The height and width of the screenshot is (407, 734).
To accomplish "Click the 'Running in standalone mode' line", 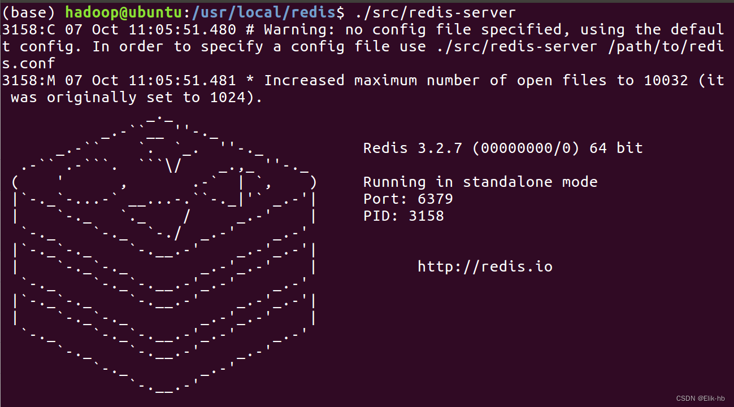I will click(480, 182).
